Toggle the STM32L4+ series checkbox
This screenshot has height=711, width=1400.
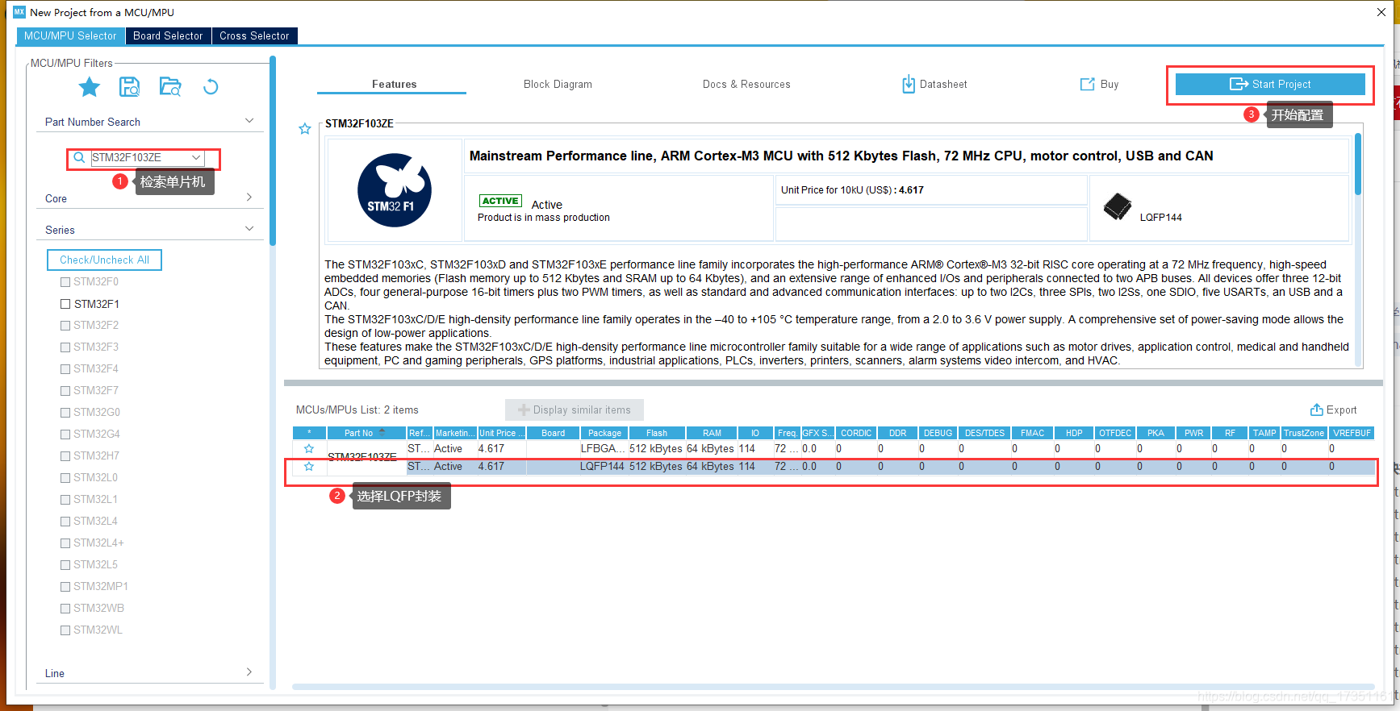click(65, 543)
